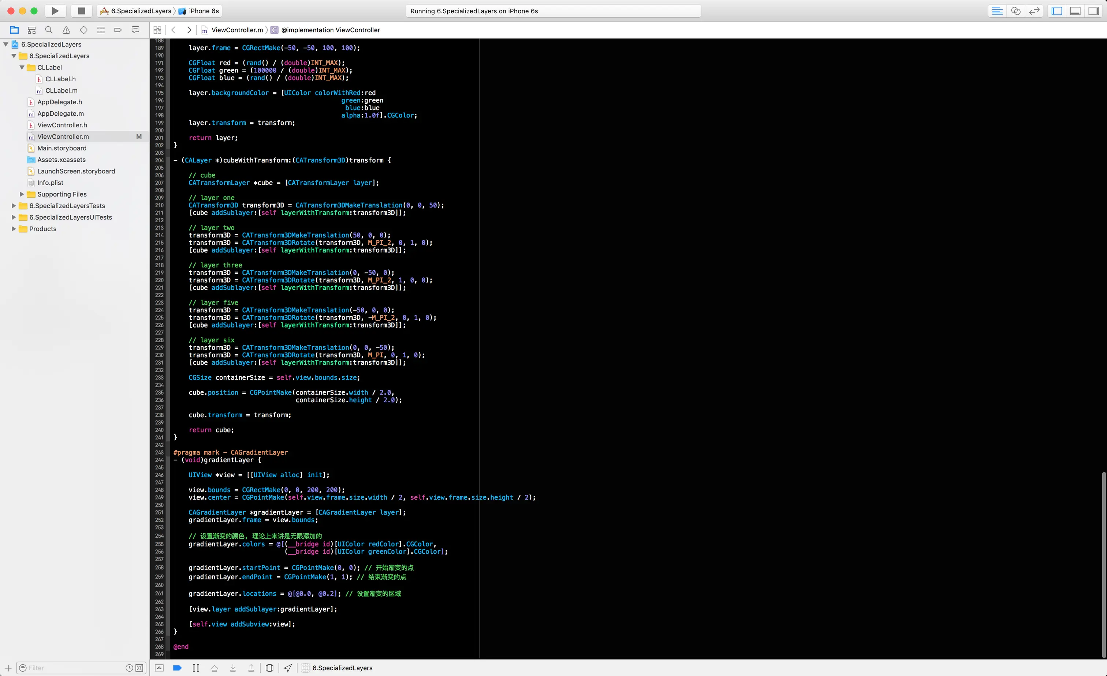Open the Find navigator search icon

(49, 30)
